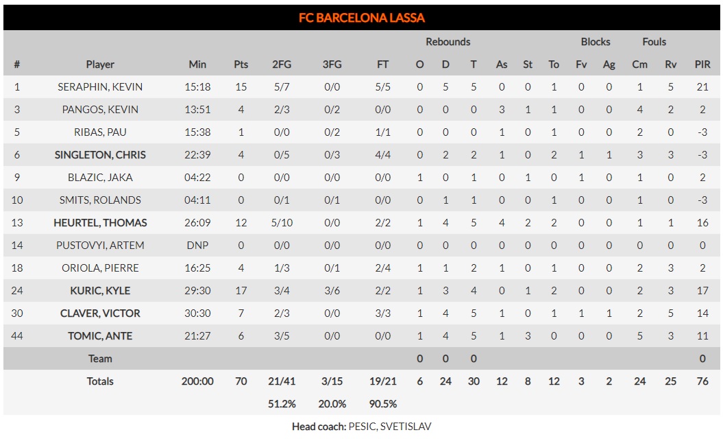Viewport: 723px width, 439px height.
Task: Click the Player column header
Action: [x=100, y=64]
